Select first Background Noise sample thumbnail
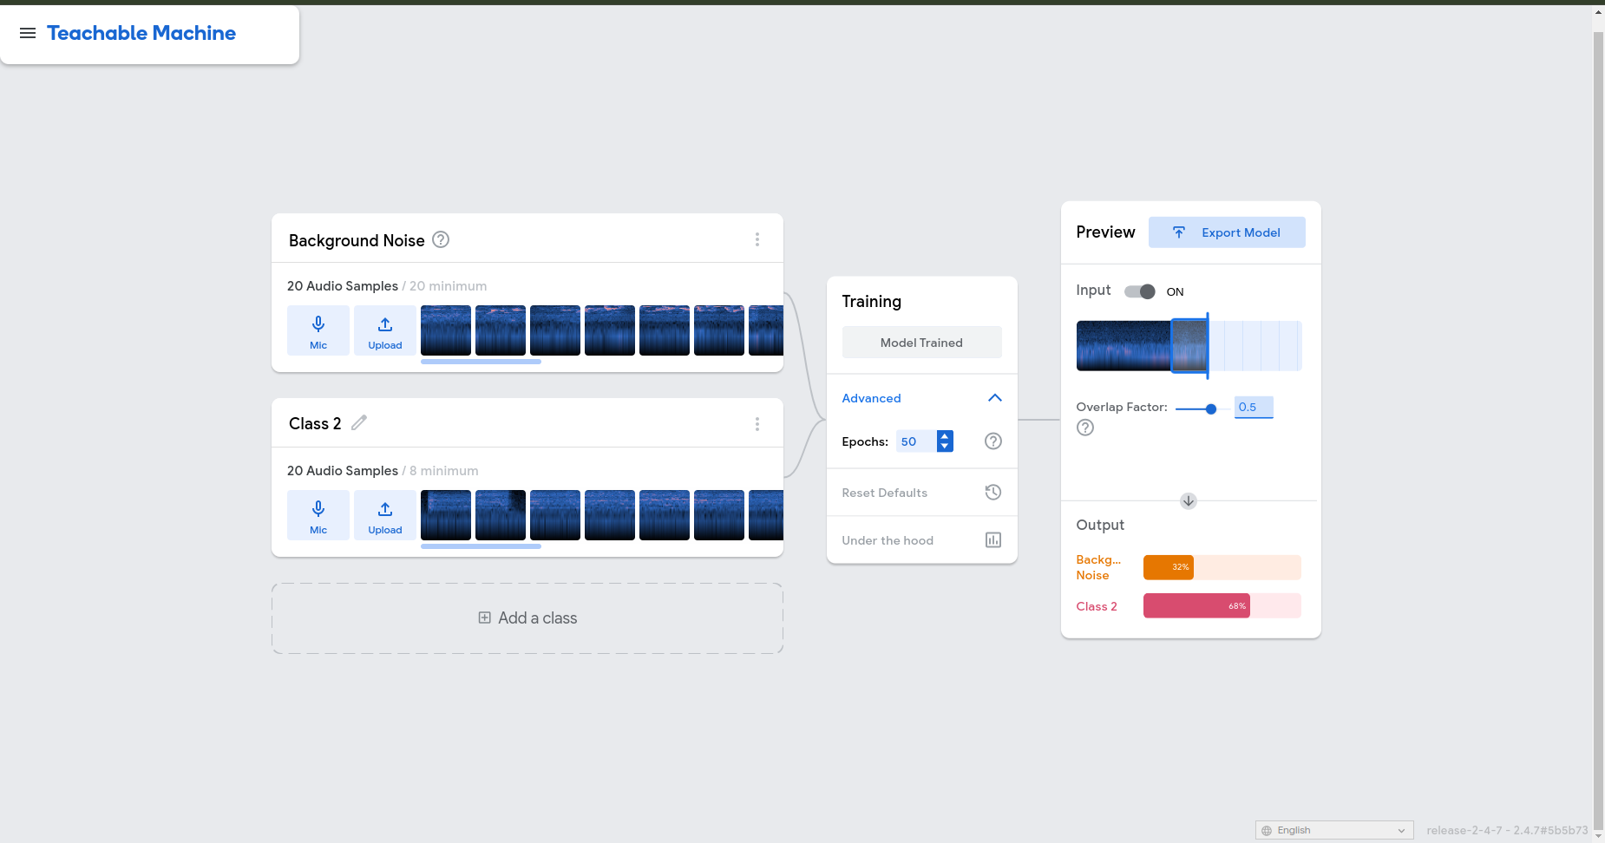Screen dimensions: 1605x843 click(446, 330)
